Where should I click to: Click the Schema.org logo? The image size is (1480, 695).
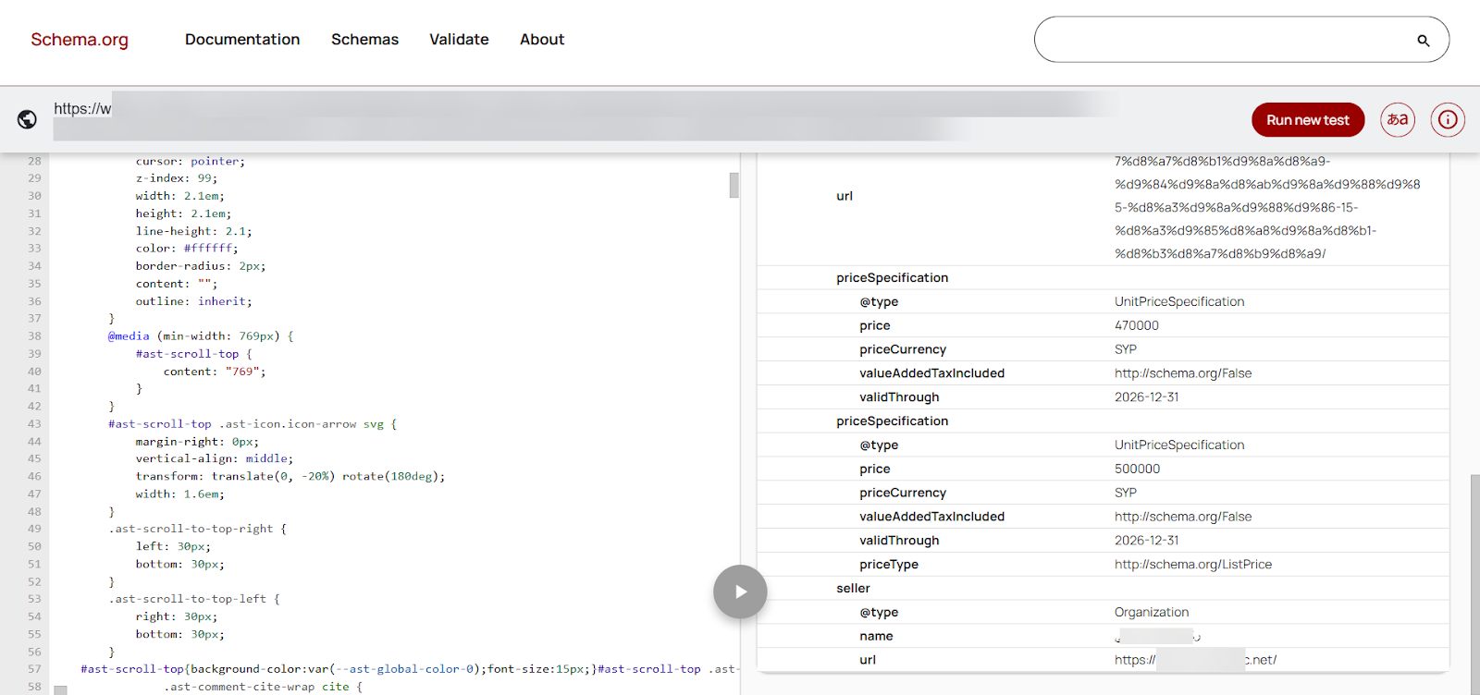(80, 40)
